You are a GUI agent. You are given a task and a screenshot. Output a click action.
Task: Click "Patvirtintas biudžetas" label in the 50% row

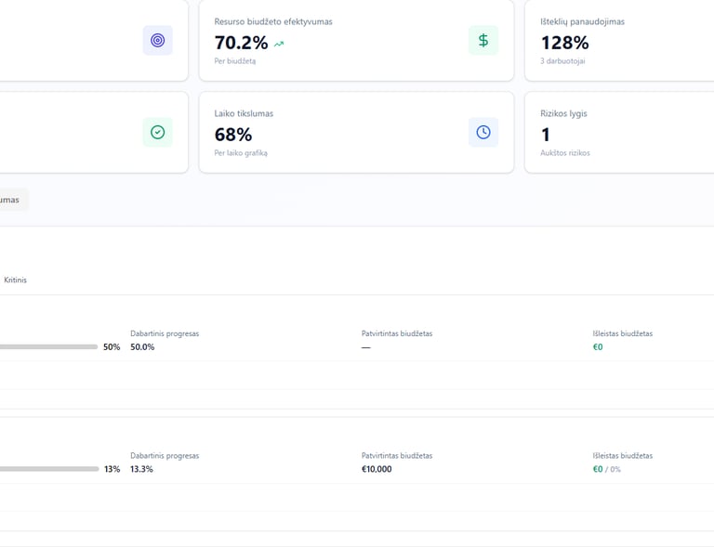coord(397,333)
